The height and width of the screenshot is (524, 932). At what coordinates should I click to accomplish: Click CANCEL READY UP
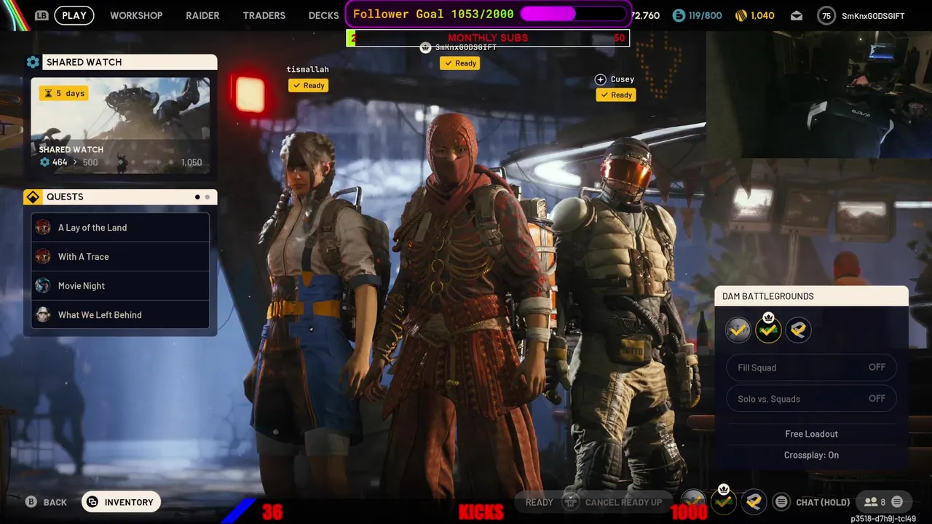(x=623, y=502)
